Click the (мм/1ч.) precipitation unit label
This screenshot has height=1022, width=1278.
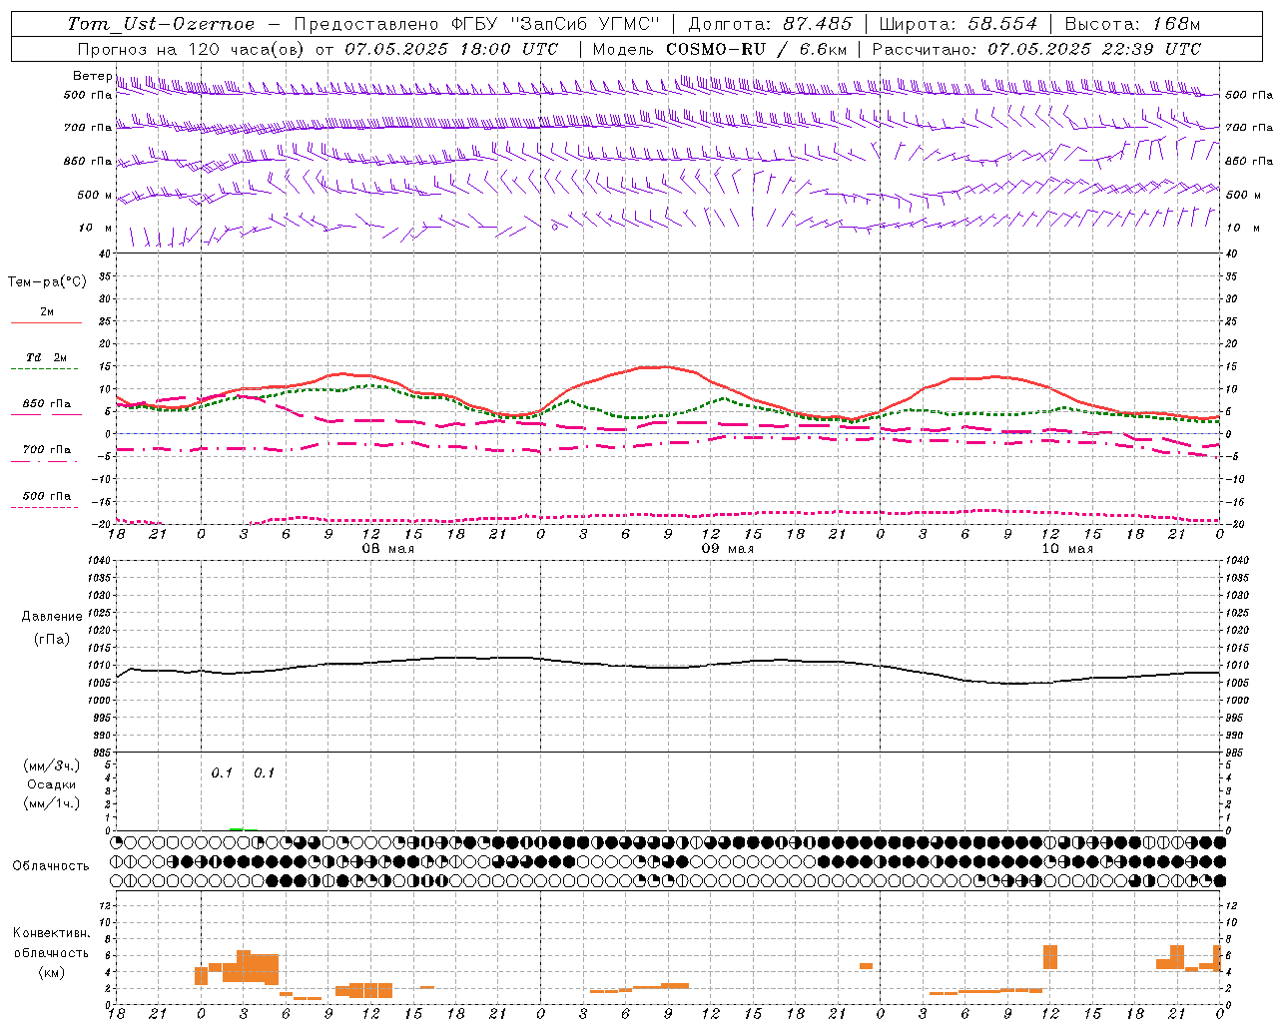[52, 803]
